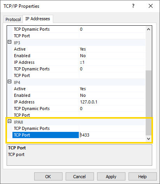This screenshot has height=184, width=160.
Task: Open Help for this dialog
Action: click(143, 177)
